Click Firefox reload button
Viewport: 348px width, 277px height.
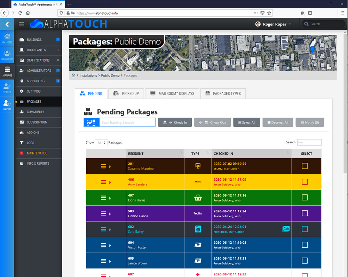(x=21, y=13)
